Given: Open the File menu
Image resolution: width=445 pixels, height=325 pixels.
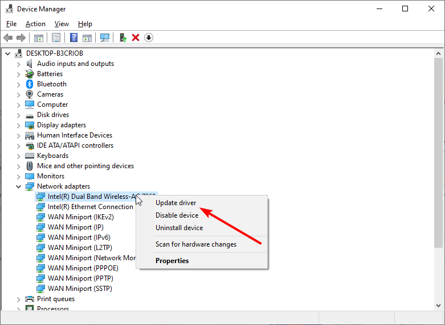Looking at the screenshot, I should 11,24.
